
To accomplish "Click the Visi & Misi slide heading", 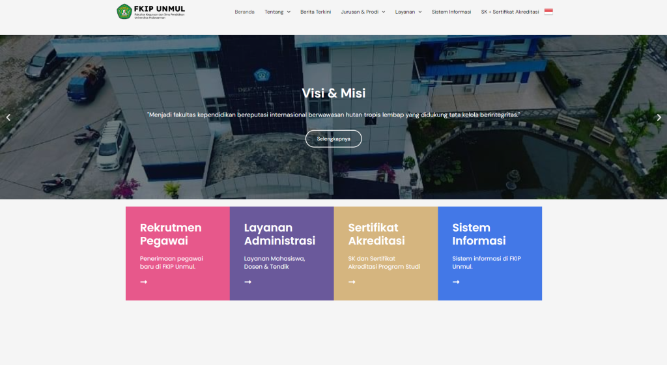I will pos(333,93).
